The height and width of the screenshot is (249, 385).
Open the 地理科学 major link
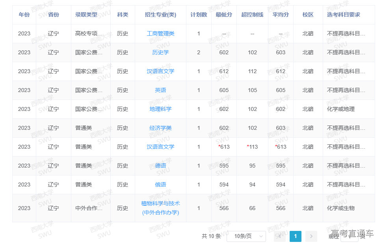(160, 109)
